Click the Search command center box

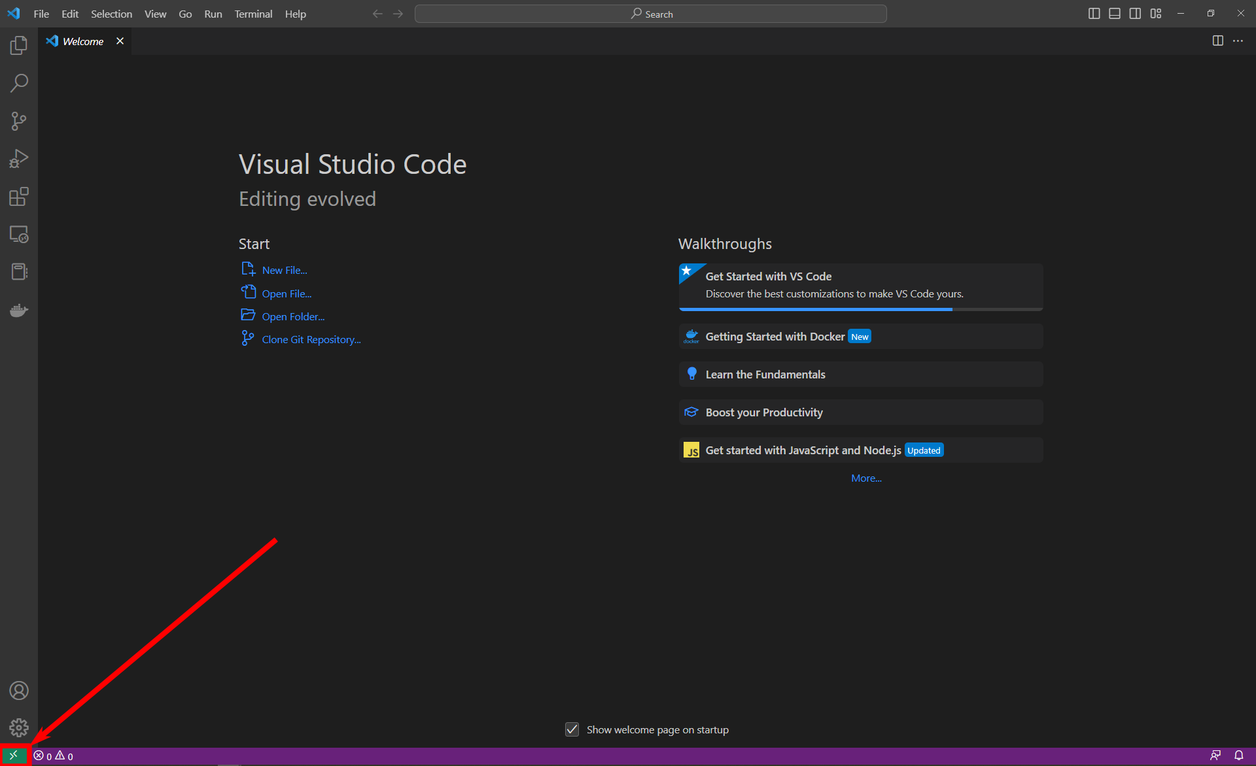click(650, 14)
